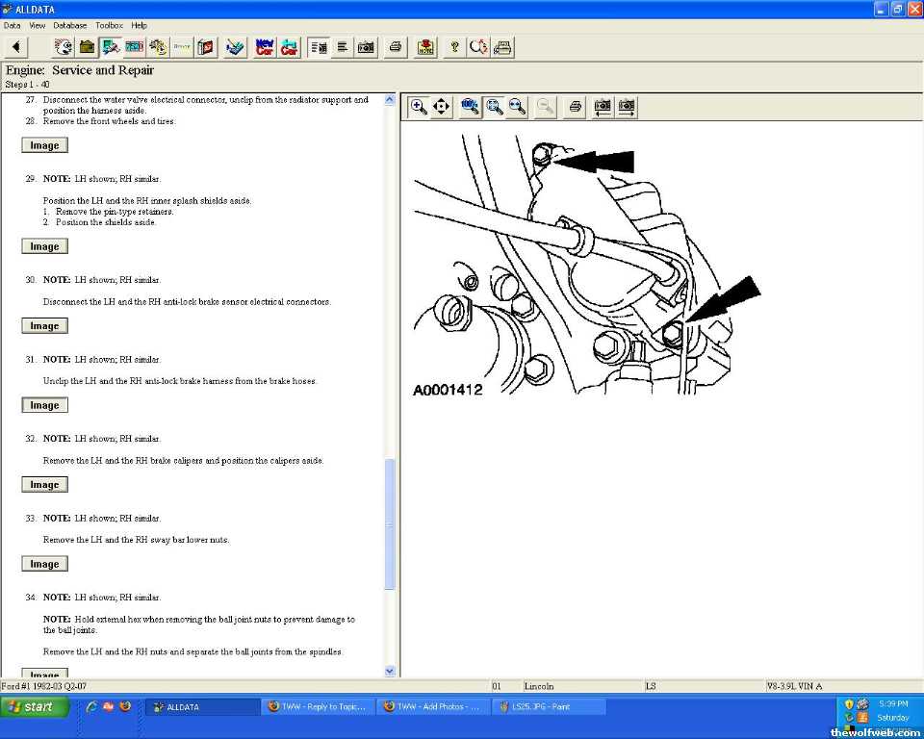Set diagram zoom to 100% magnifier icon

[x=470, y=107]
